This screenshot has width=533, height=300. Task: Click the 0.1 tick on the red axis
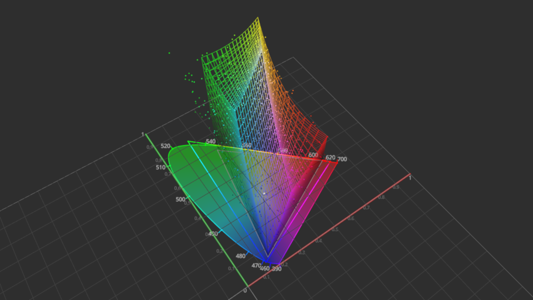tap(266, 277)
